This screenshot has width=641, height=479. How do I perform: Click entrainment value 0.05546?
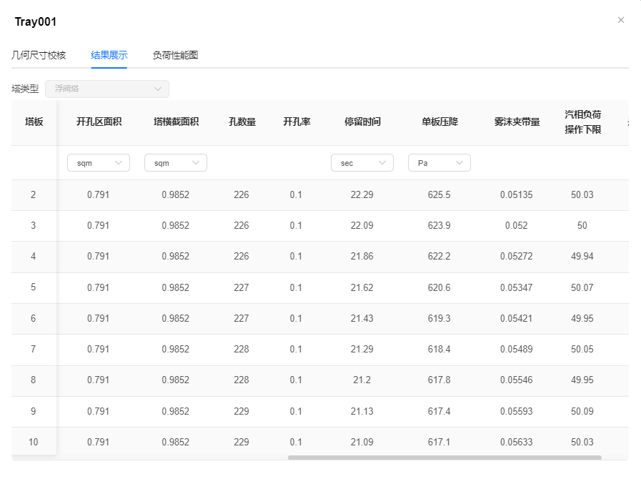(517, 380)
